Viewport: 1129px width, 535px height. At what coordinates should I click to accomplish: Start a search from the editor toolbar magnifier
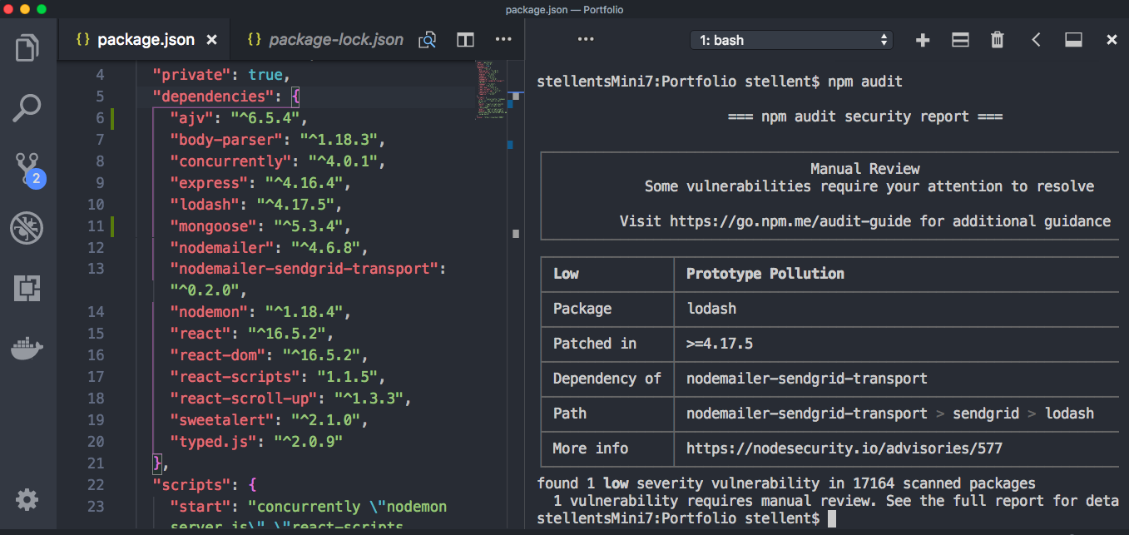point(427,39)
